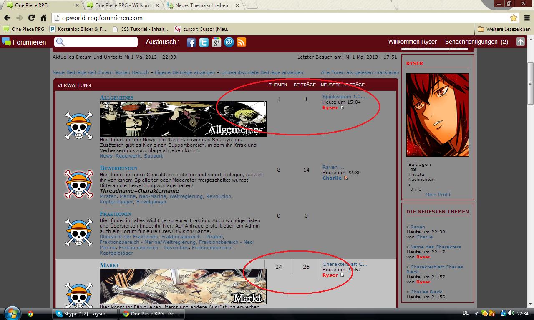The image size is (534, 320).
Task: Click the Twitter share icon
Action: point(204,42)
